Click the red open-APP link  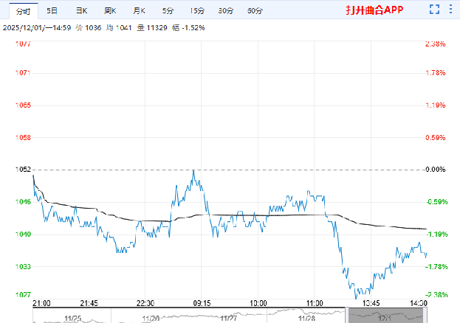(x=373, y=11)
